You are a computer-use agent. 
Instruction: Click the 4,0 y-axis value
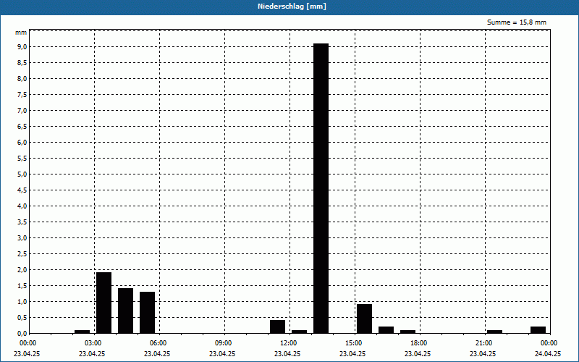pyautogui.click(x=21, y=206)
